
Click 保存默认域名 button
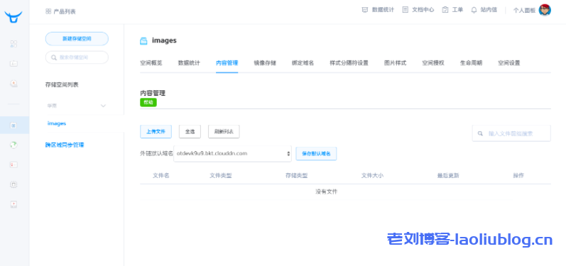tap(316, 153)
